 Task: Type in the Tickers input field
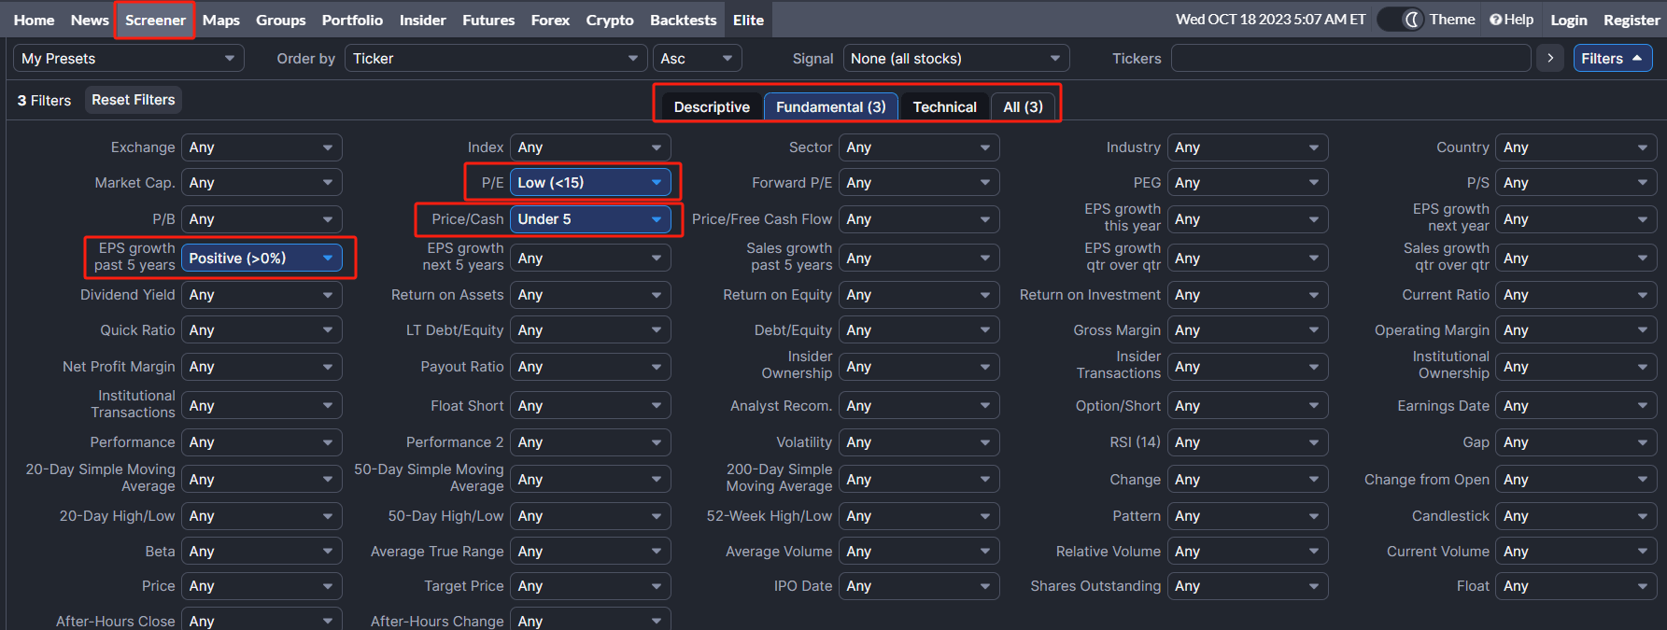[1350, 58]
